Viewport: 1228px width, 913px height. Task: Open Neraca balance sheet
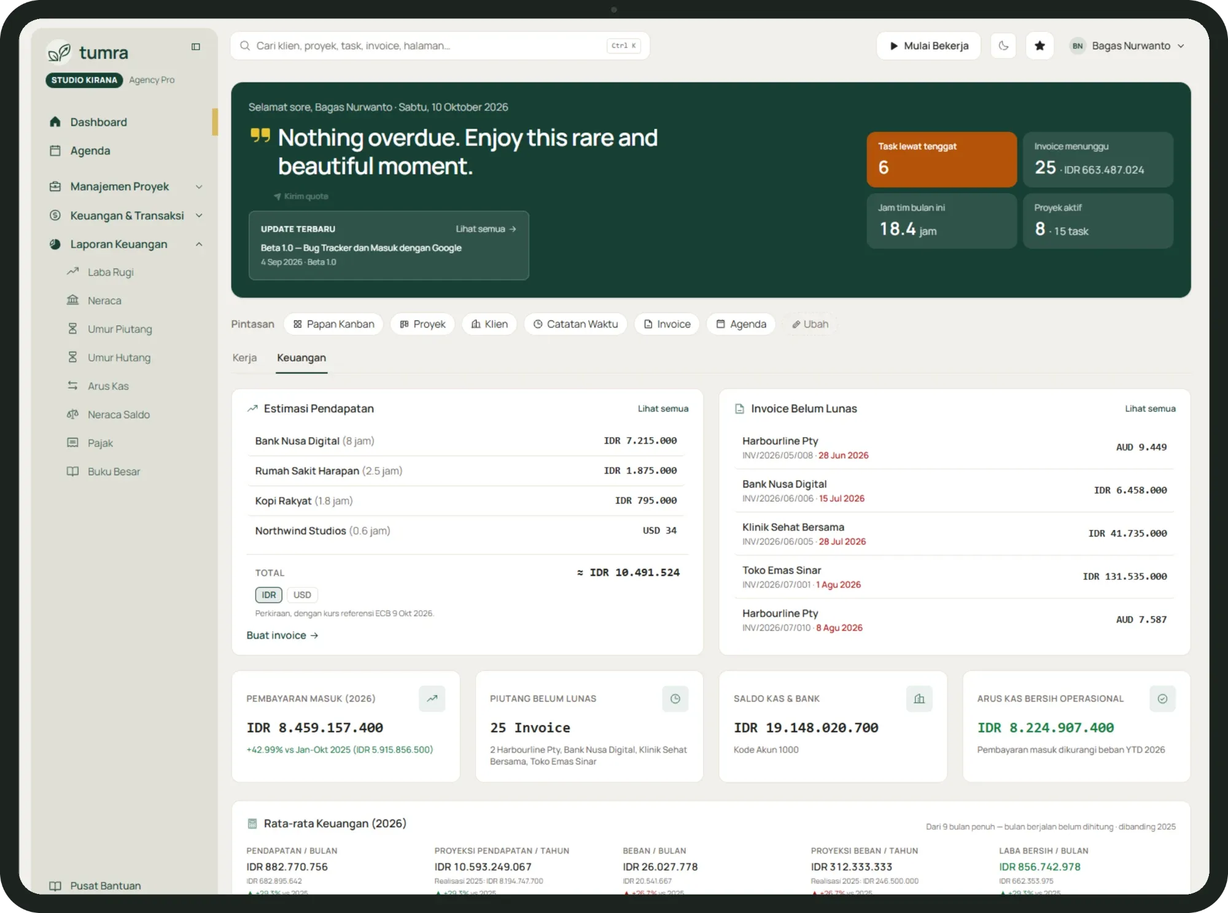[x=104, y=300]
